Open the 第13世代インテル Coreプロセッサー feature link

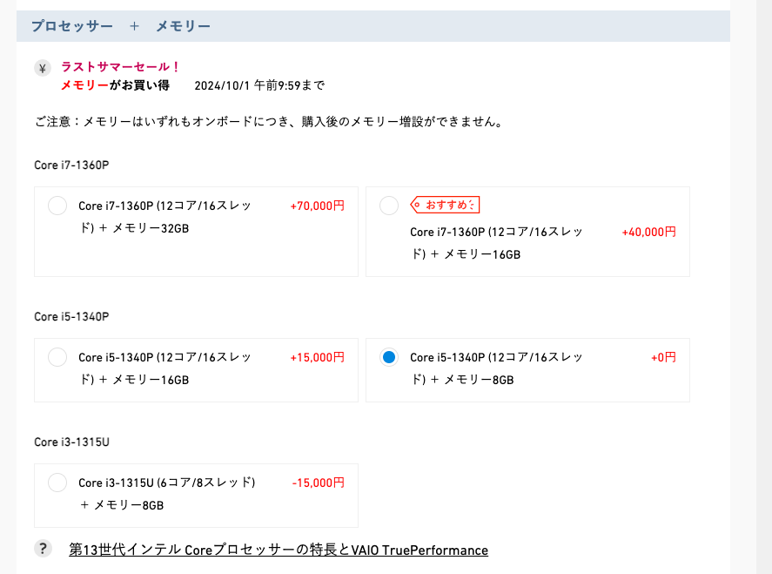pyautogui.click(x=279, y=550)
